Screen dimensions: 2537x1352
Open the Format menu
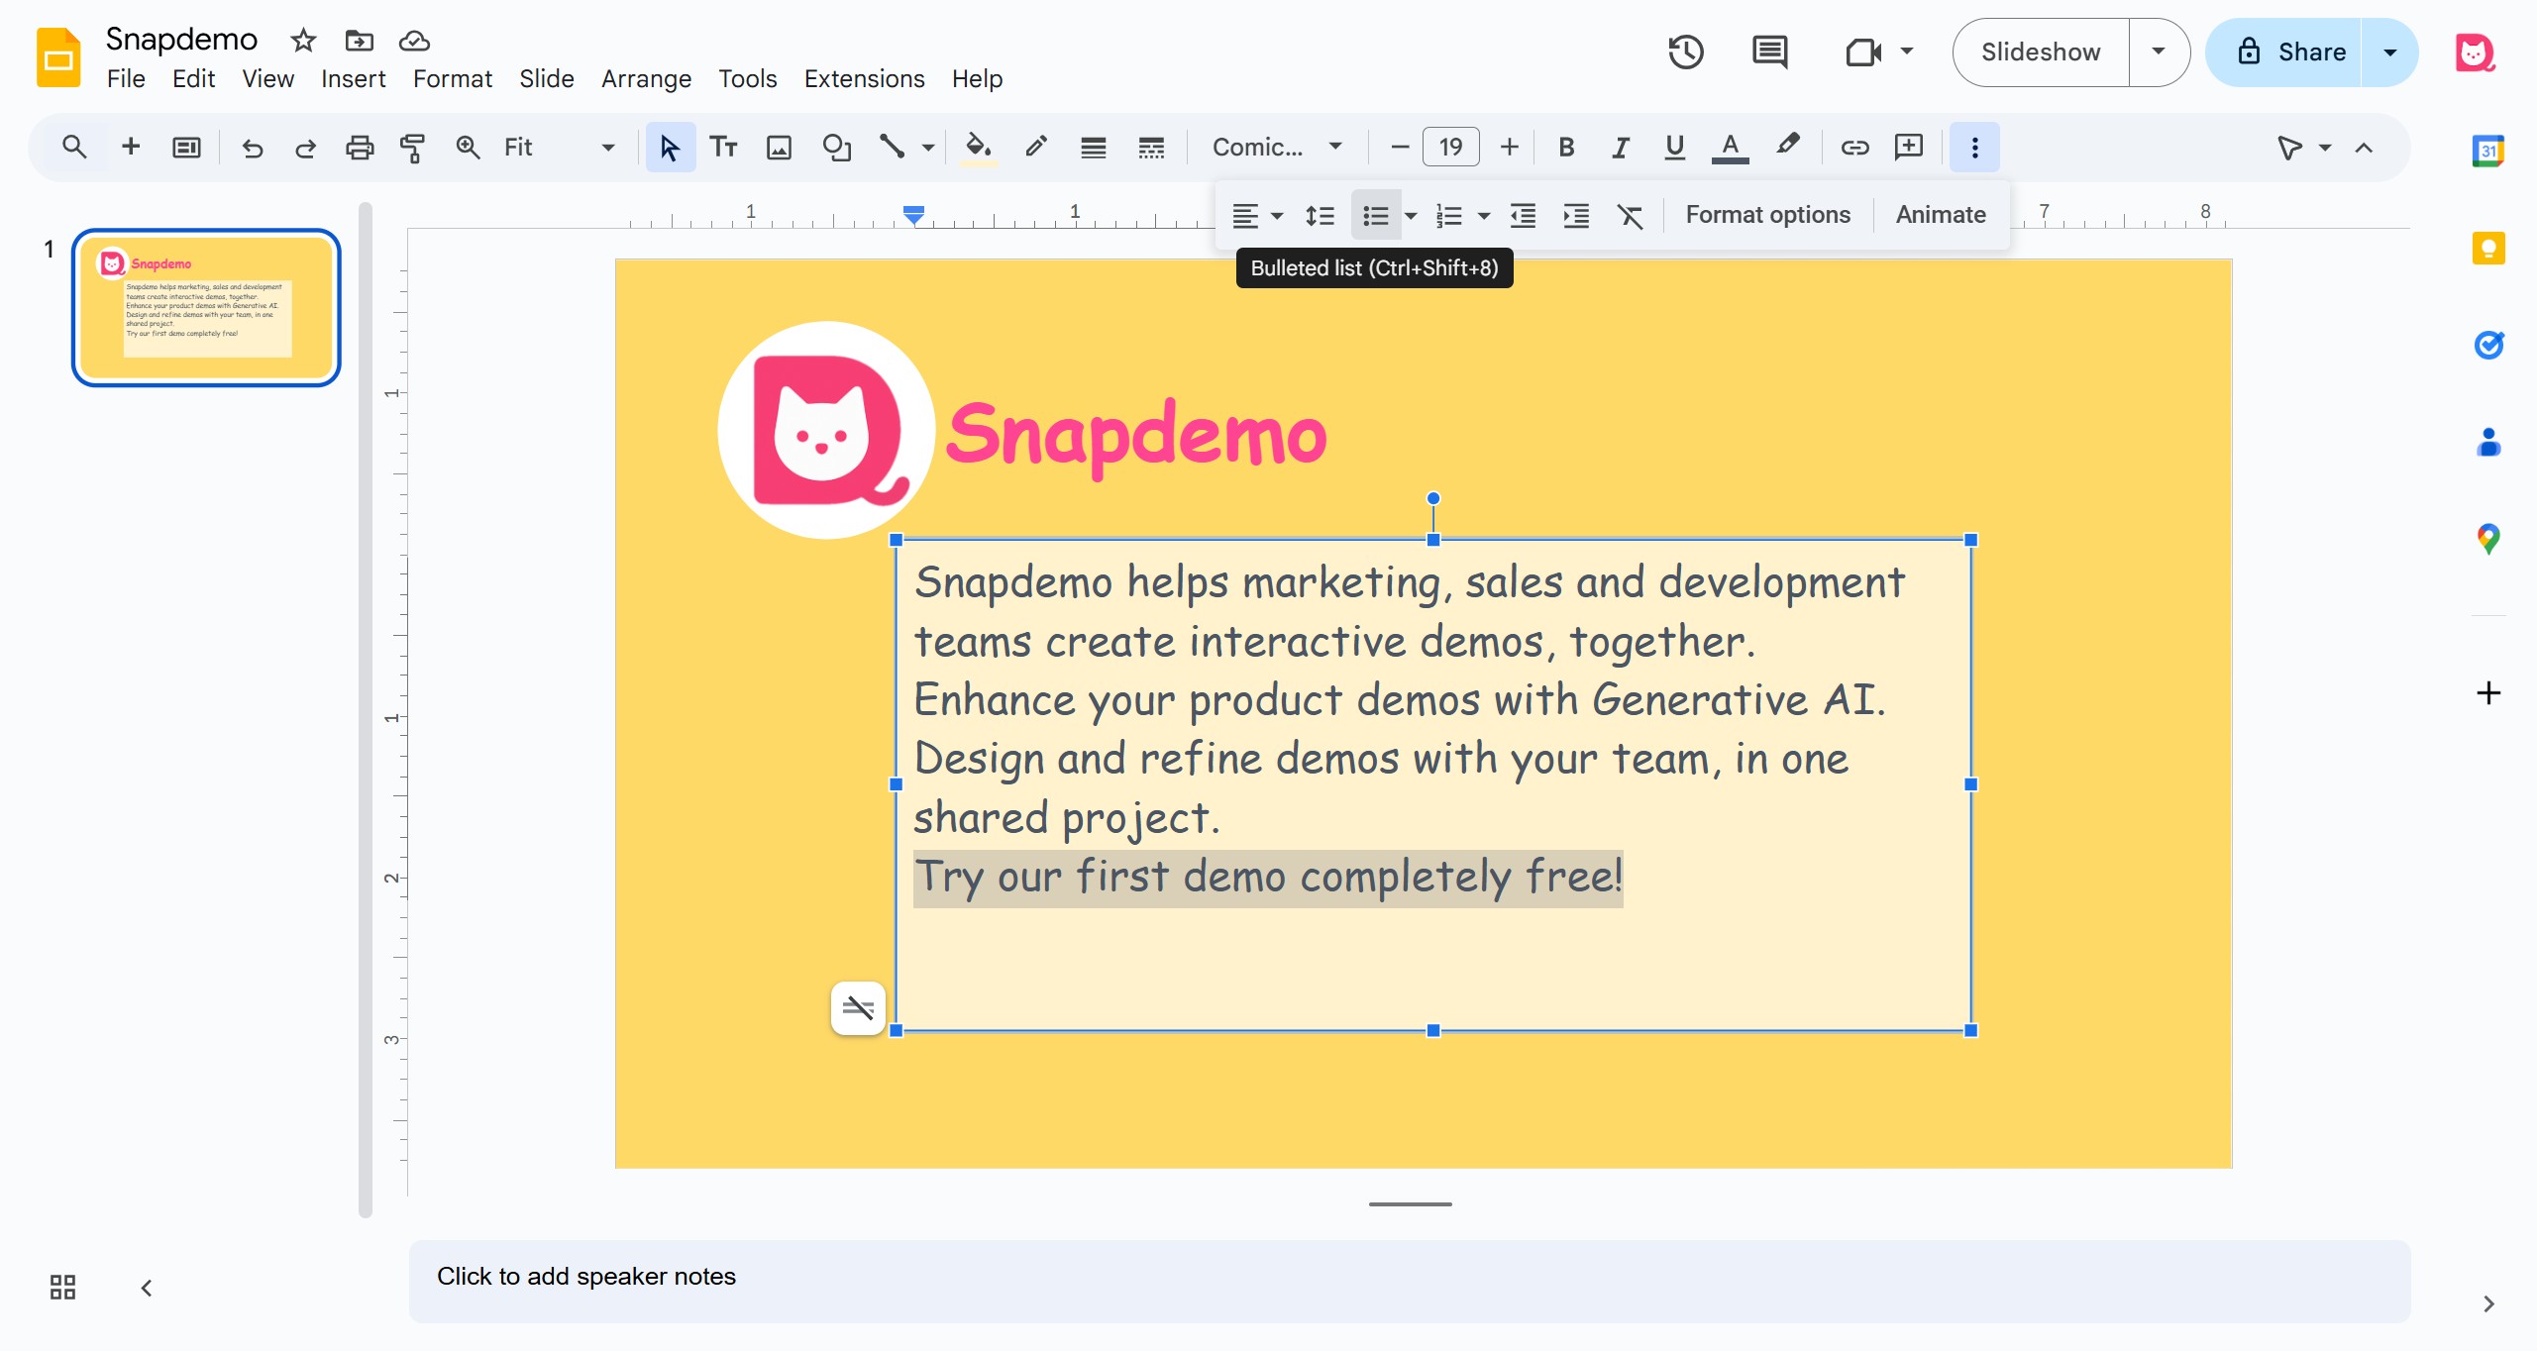point(453,78)
